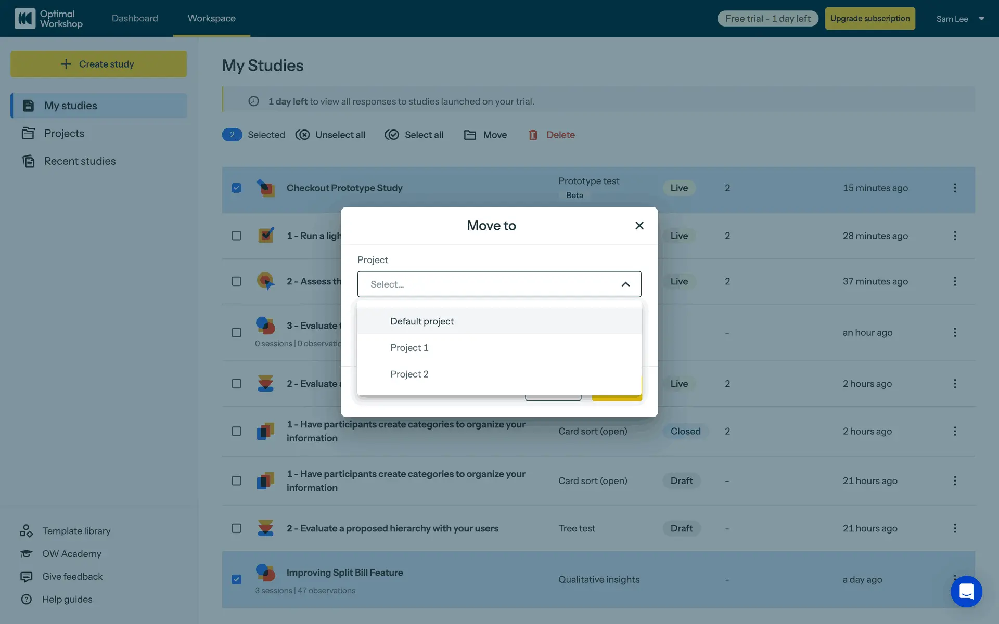Click the Help guides question mark icon
999x624 pixels.
click(26, 600)
